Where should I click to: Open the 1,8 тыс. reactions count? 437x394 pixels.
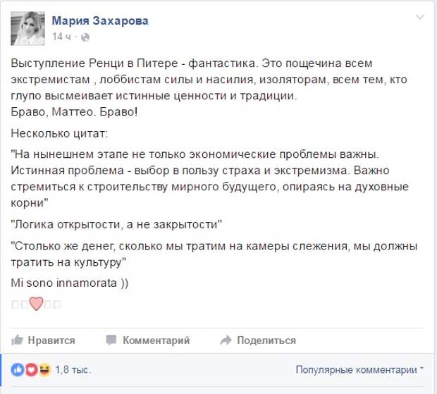(73, 370)
